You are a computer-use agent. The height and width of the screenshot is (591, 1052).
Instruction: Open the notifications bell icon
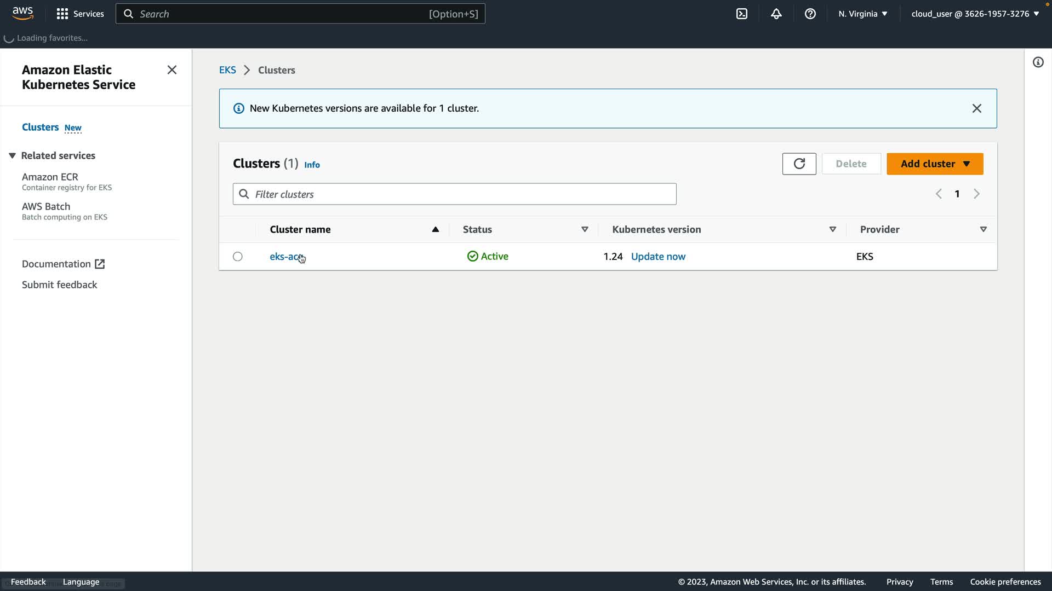pos(776,14)
